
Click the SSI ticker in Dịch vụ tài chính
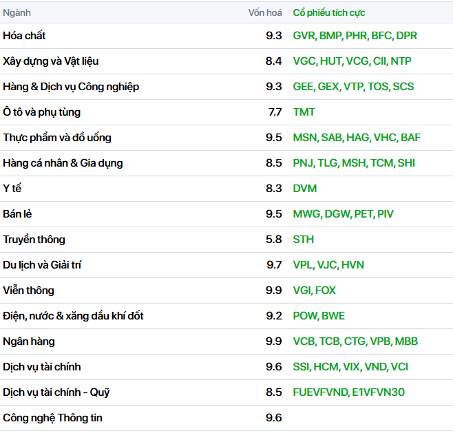[302, 367]
